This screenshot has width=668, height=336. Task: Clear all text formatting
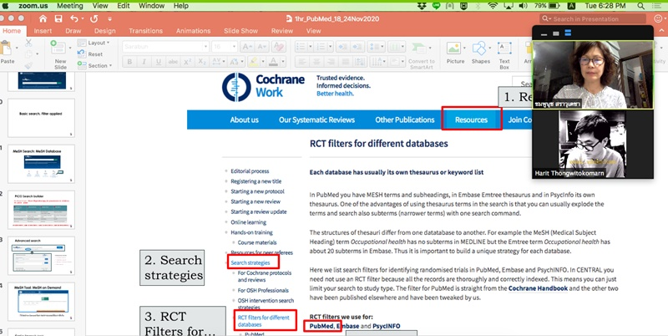point(279,47)
